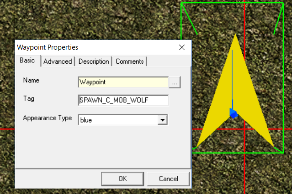Click the Tag field SPAWN_C_MOB_WOLF
The image size is (292, 194).
click(123, 100)
